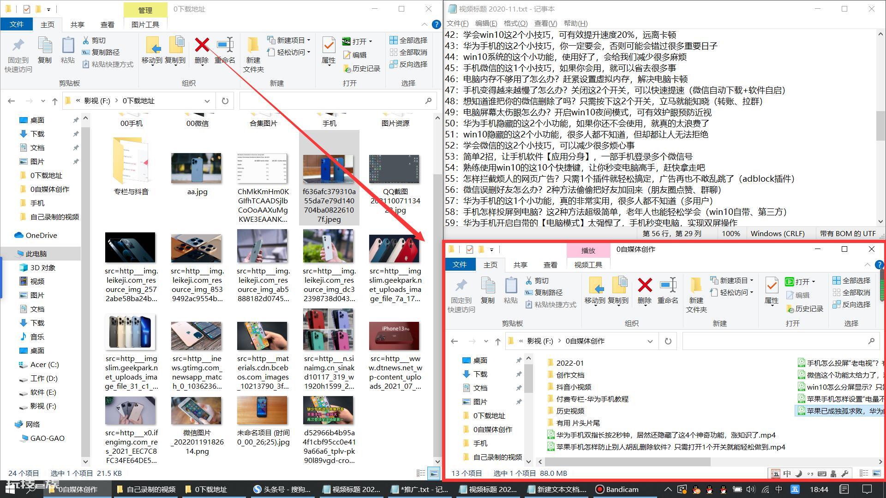Show hidden taskbar tray icons
886x498 pixels.
pos(668,489)
